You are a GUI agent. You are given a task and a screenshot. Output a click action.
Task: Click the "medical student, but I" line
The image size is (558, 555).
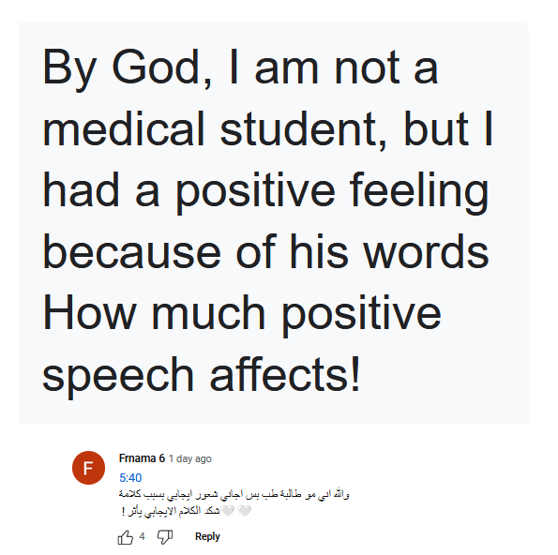click(268, 129)
